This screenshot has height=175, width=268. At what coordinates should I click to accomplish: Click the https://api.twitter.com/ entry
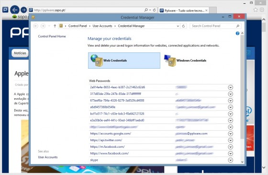click(x=106, y=140)
